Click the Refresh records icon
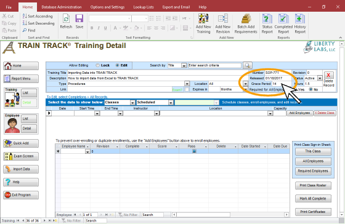 click(x=66, y=22)
